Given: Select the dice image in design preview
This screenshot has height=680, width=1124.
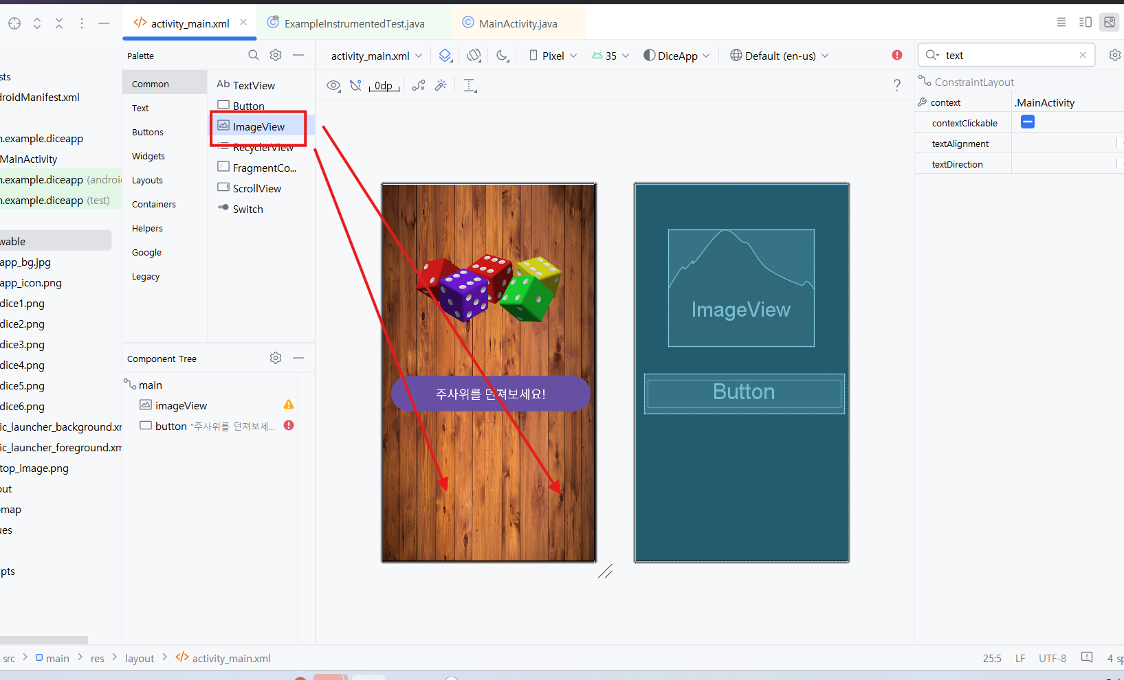Looking at the screenshot, I should pyautogui.click(x=489, y=288).
